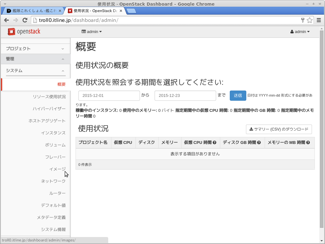Click the OpenStack logo icon
This screenshot has height=244, width=325.
point(11,31)
